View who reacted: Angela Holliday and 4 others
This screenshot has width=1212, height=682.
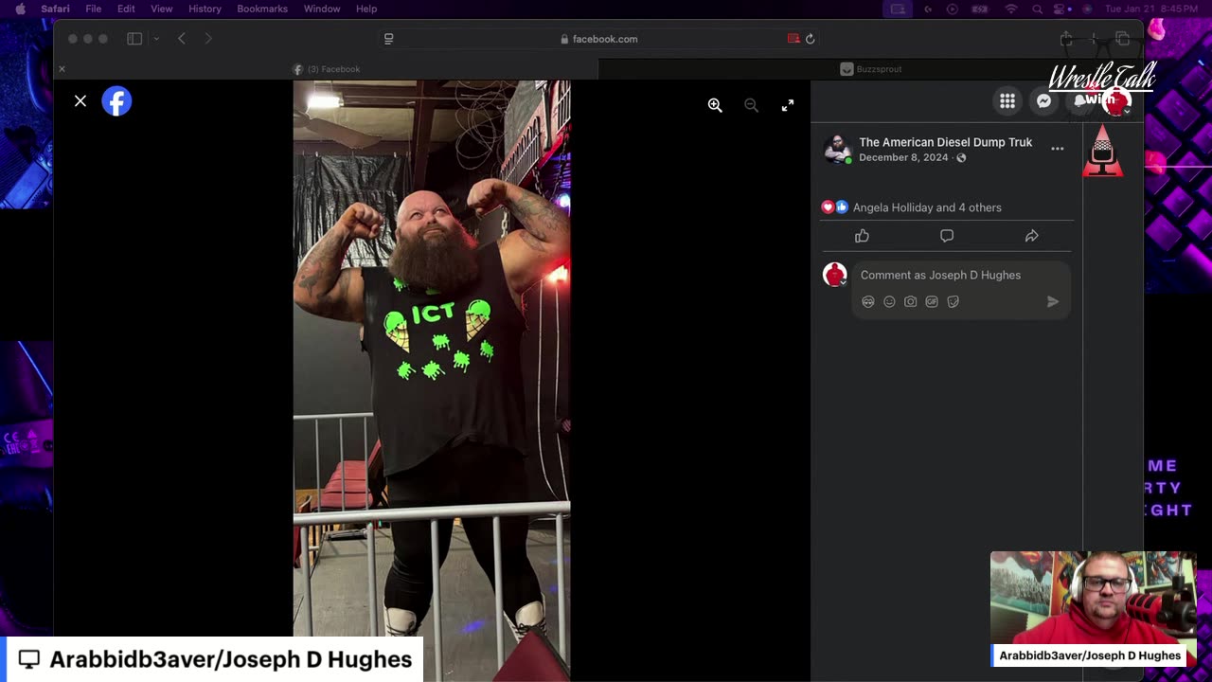927,207
